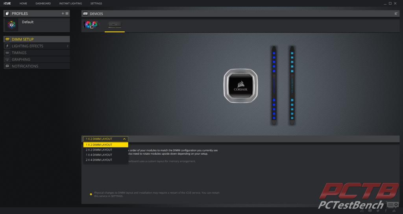Click the Corsair cooler pump head image

click(240, 86)
